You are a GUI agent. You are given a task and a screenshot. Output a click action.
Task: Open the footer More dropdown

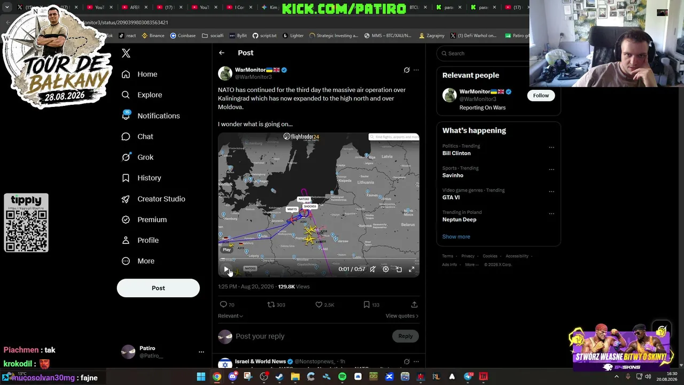(472, 265)
